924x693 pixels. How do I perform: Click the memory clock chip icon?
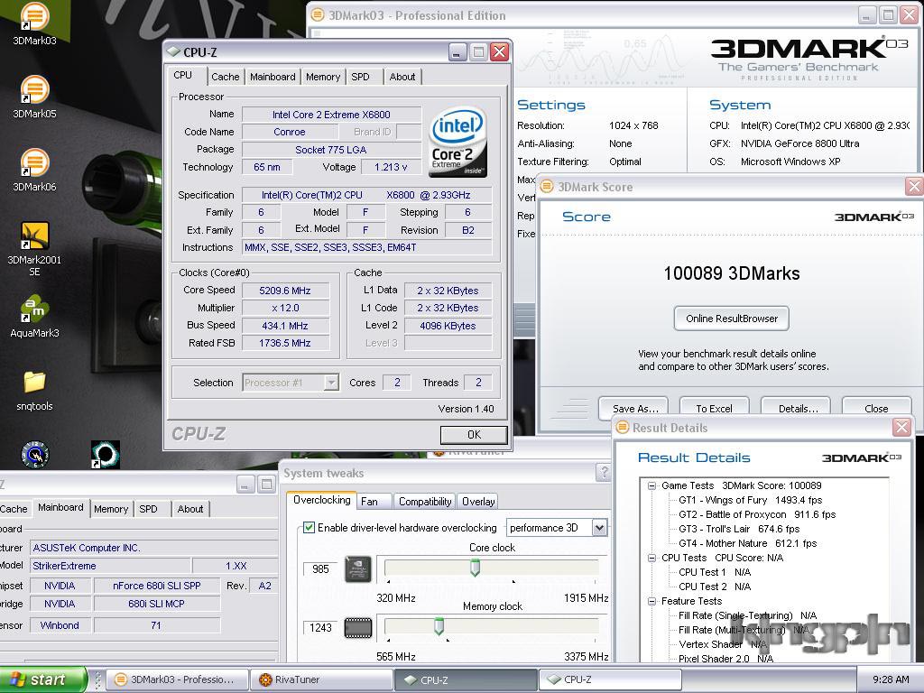[x=357, y=628]
